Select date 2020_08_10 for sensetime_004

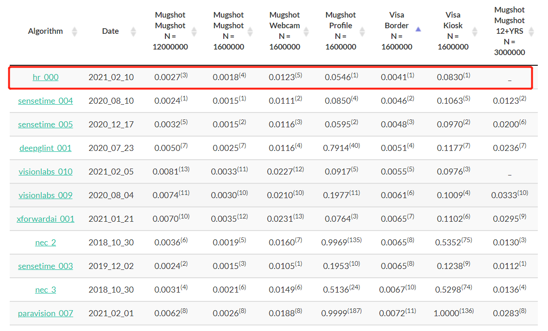(x=111, y=101)
